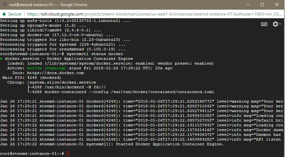Open the on-screen keyboard icon
Viewport: 285px width, 157px height.
pyautogui.click(x=264, y=24)
